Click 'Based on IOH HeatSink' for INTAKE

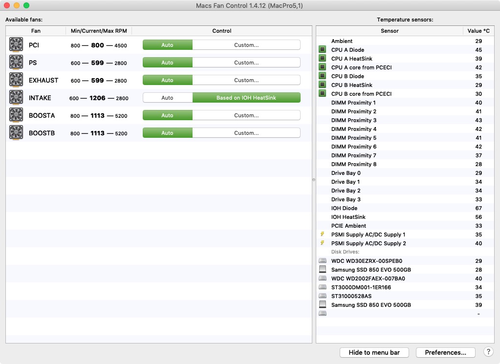(246, 98)
